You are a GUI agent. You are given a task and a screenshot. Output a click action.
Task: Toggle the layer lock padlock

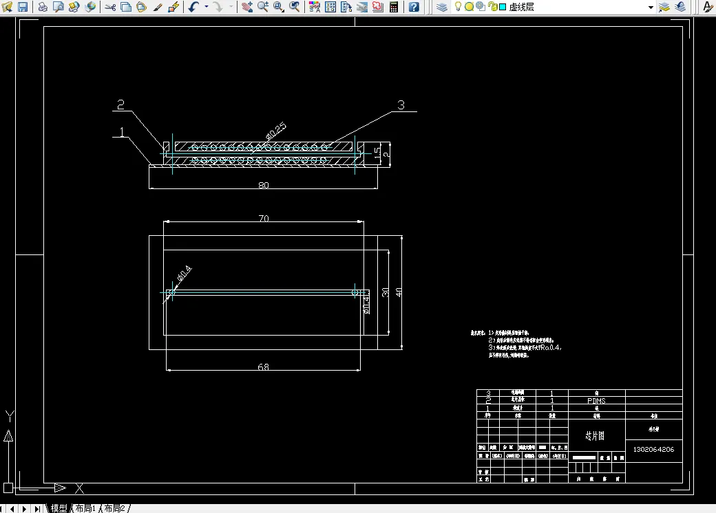(x=492, y=6)
